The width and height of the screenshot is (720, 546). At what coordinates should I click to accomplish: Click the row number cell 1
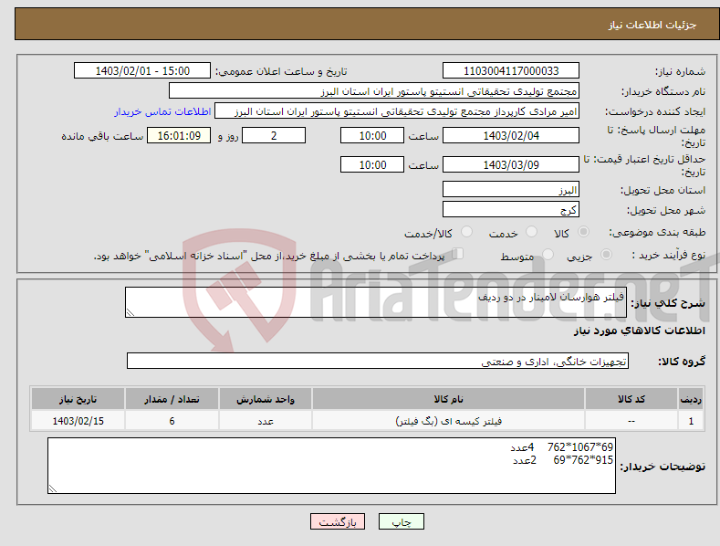tap(691, 421)
